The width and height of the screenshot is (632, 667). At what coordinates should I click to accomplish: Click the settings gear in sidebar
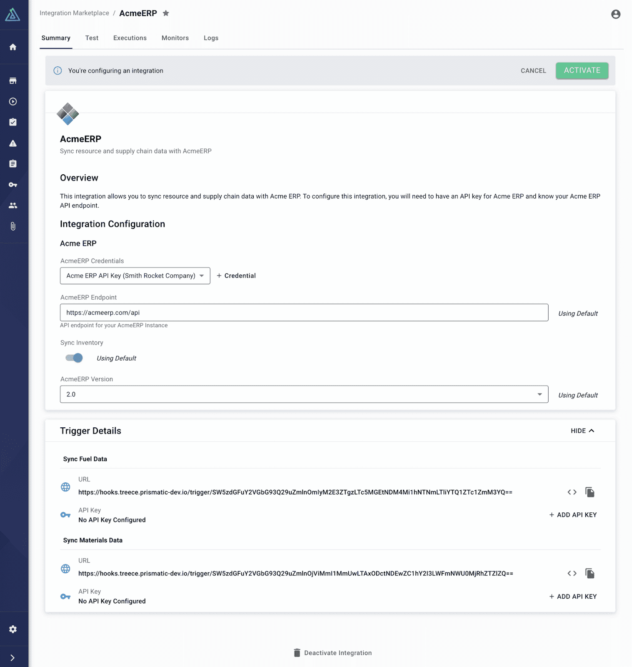(x=13, y=629)
